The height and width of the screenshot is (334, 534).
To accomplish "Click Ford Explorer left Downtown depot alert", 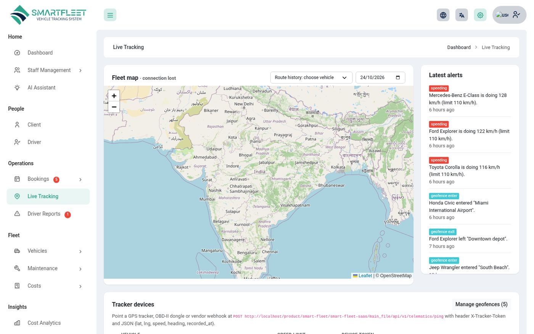I will 470,239.
